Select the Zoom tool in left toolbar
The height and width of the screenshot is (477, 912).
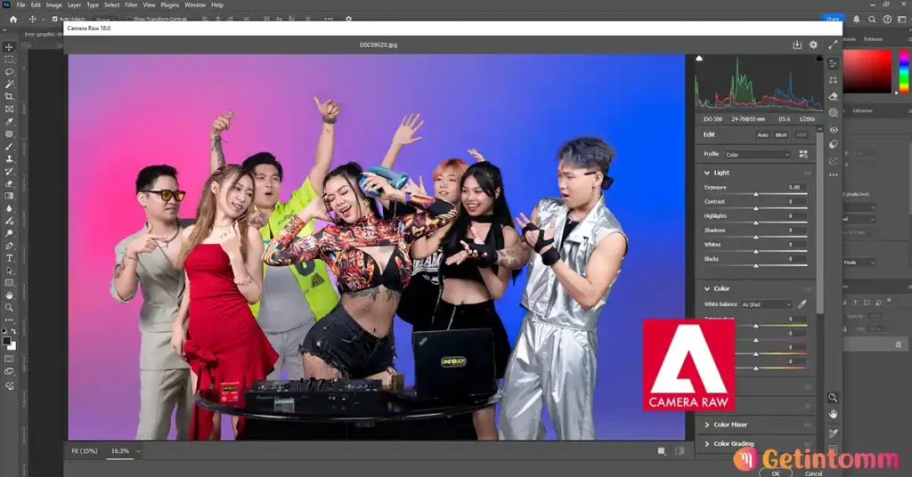9,307
